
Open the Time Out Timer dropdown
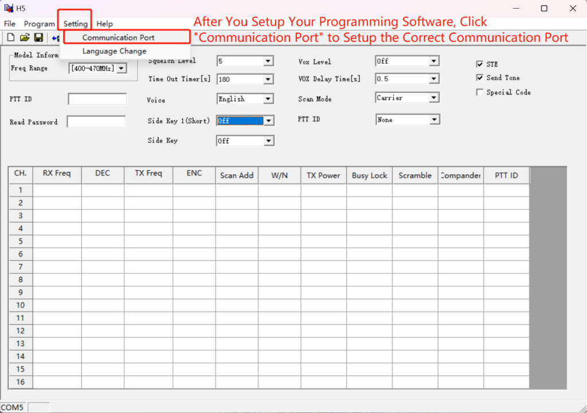click(268, 79)
